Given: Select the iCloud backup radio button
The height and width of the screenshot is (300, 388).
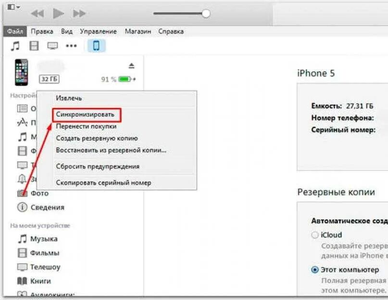Looking at the screenshot, I should (315, 235).
